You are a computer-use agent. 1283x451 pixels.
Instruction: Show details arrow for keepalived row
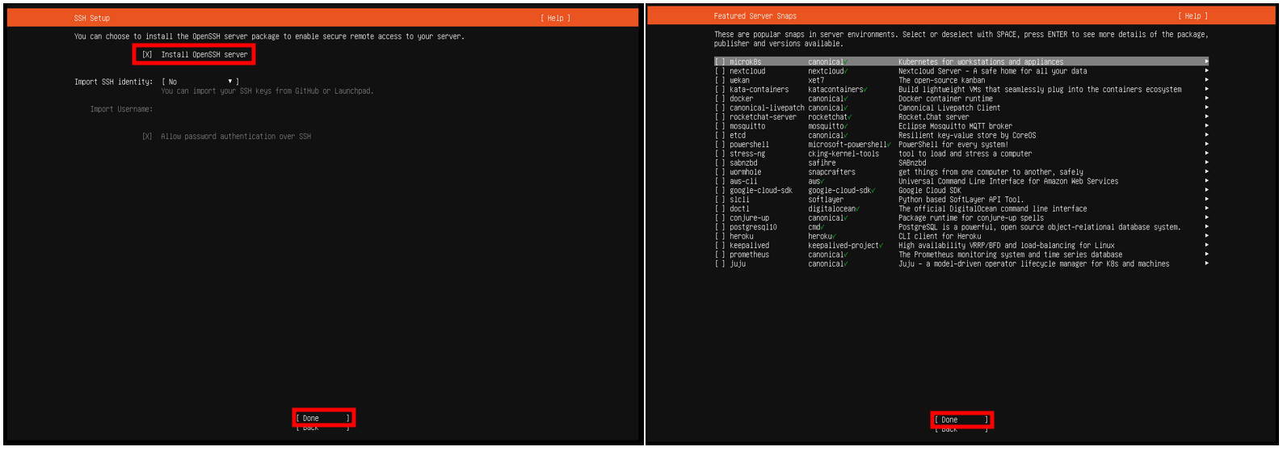click(1206, 246)
